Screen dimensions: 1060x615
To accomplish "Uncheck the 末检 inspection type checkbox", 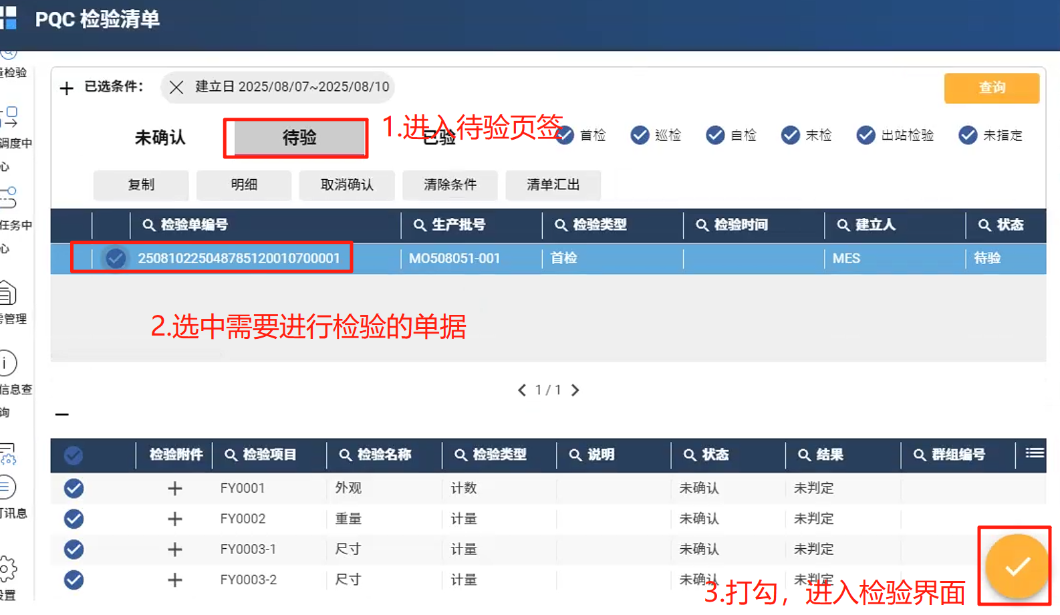I will [791, 135].
